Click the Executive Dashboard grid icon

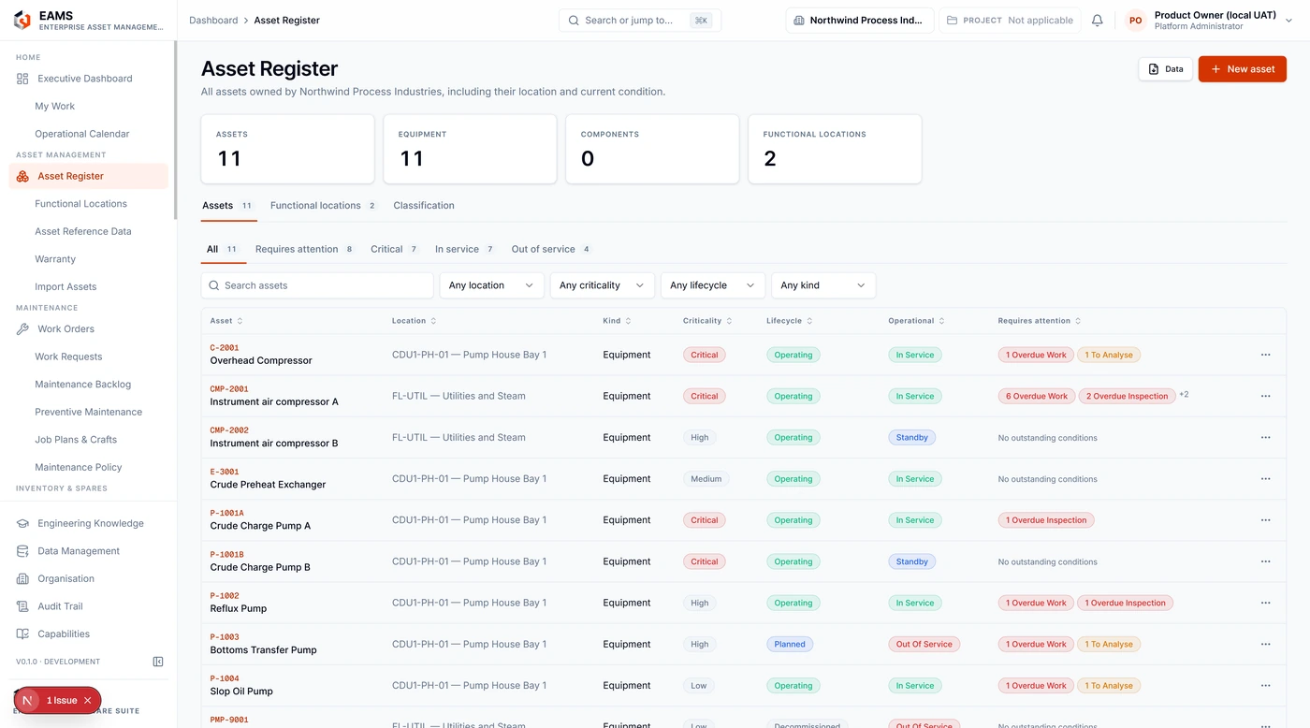(22, 79)
